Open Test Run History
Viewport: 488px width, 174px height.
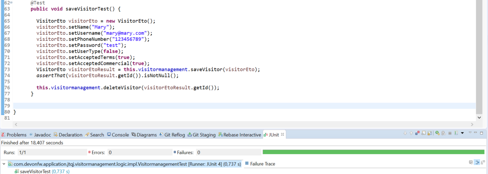coord(456,133)
